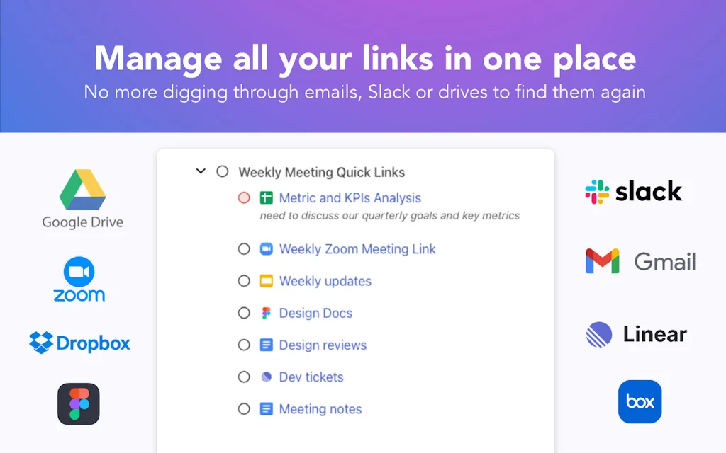Click the green Sheets icon beside Metric and KPIs
This screenshot has width=726, height=453.
[266, 198]
